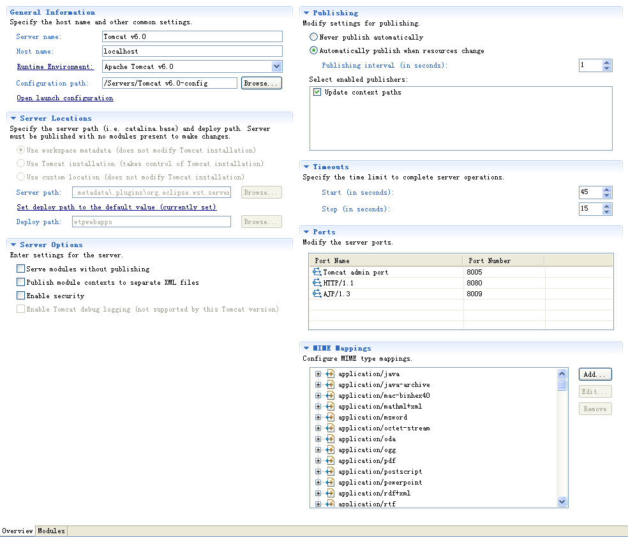Viewport: 628px width, 537px height.
Task: Open the Runtime Environment link
Action: pyautogui.click(x=56, y=66)
